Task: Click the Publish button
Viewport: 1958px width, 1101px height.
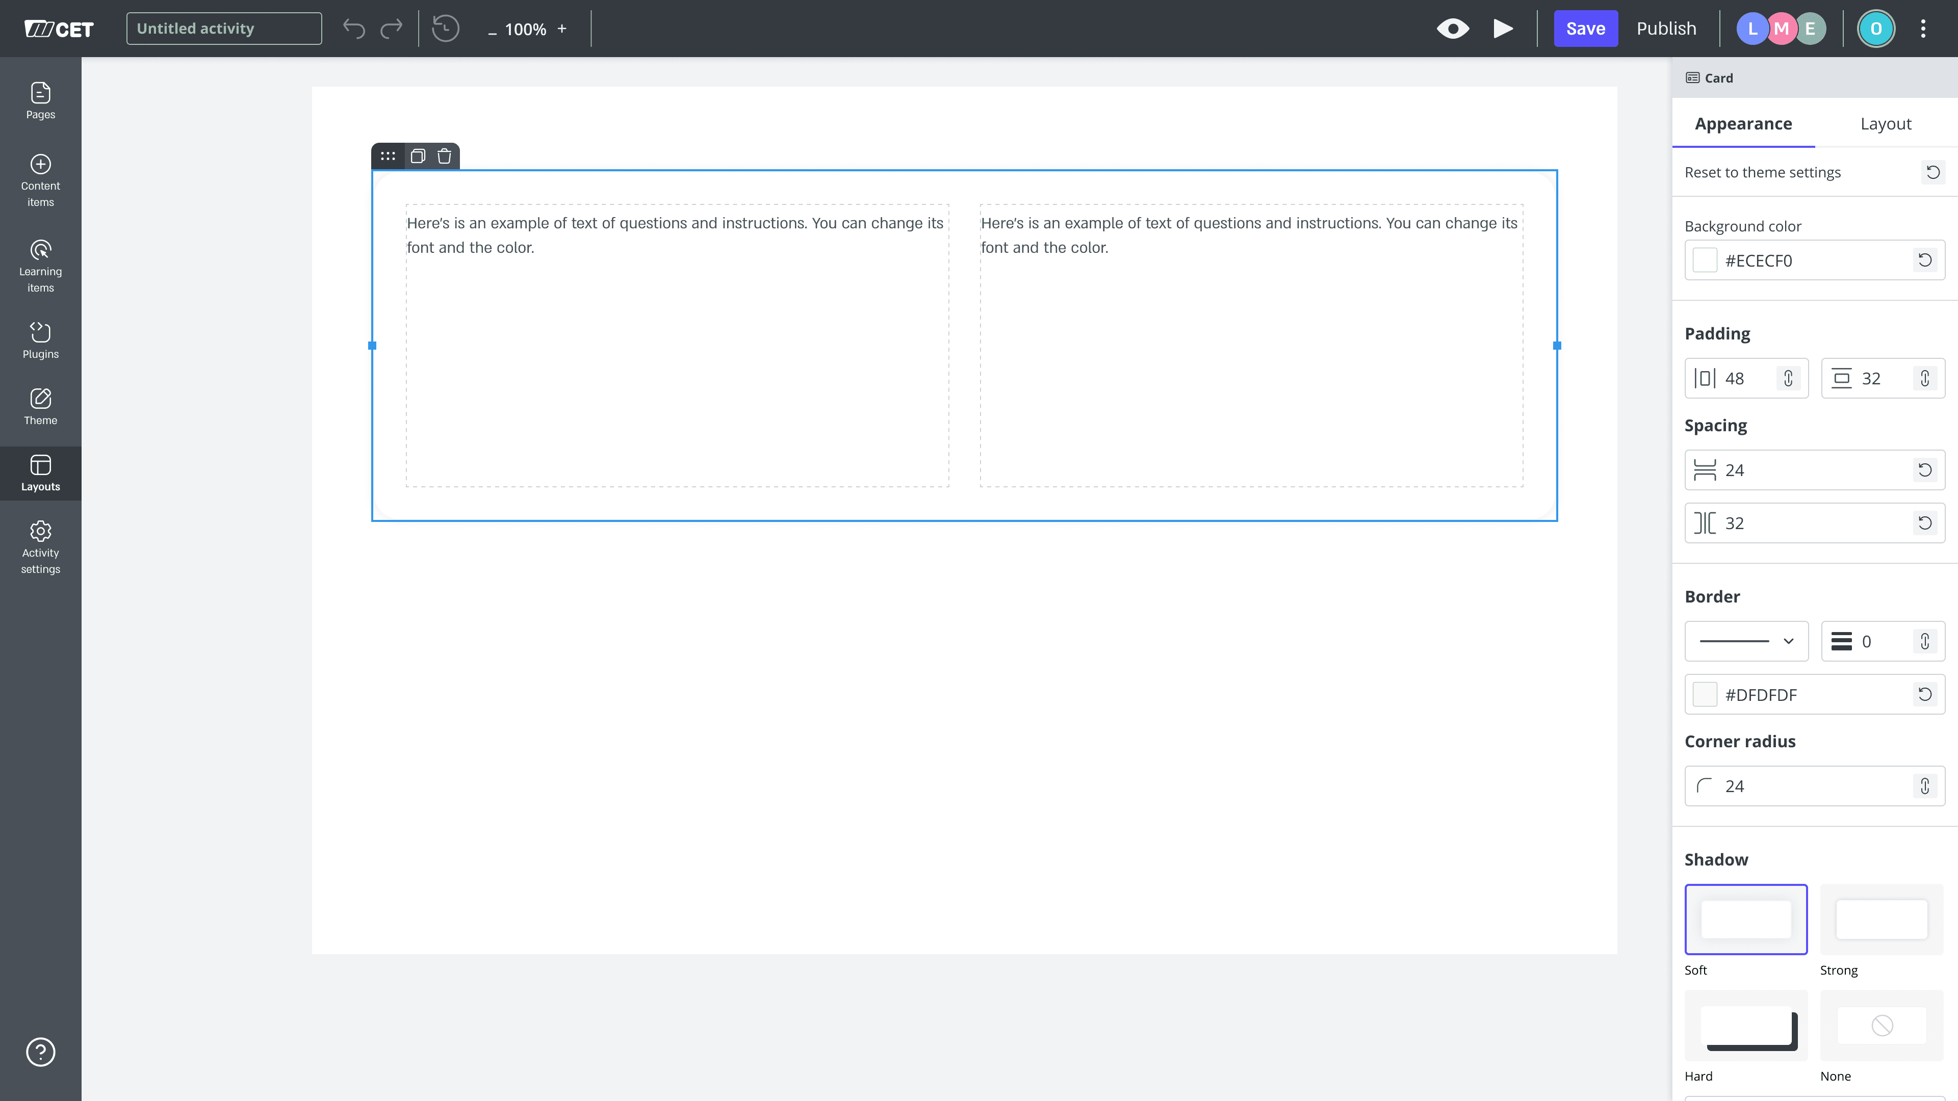Action: point(1665,28)
